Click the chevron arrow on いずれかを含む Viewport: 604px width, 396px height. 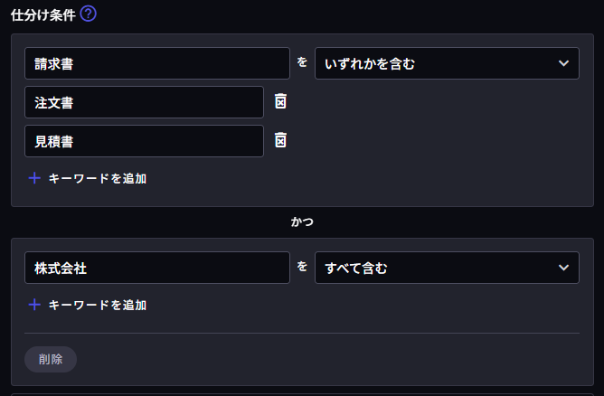point(564,63)
